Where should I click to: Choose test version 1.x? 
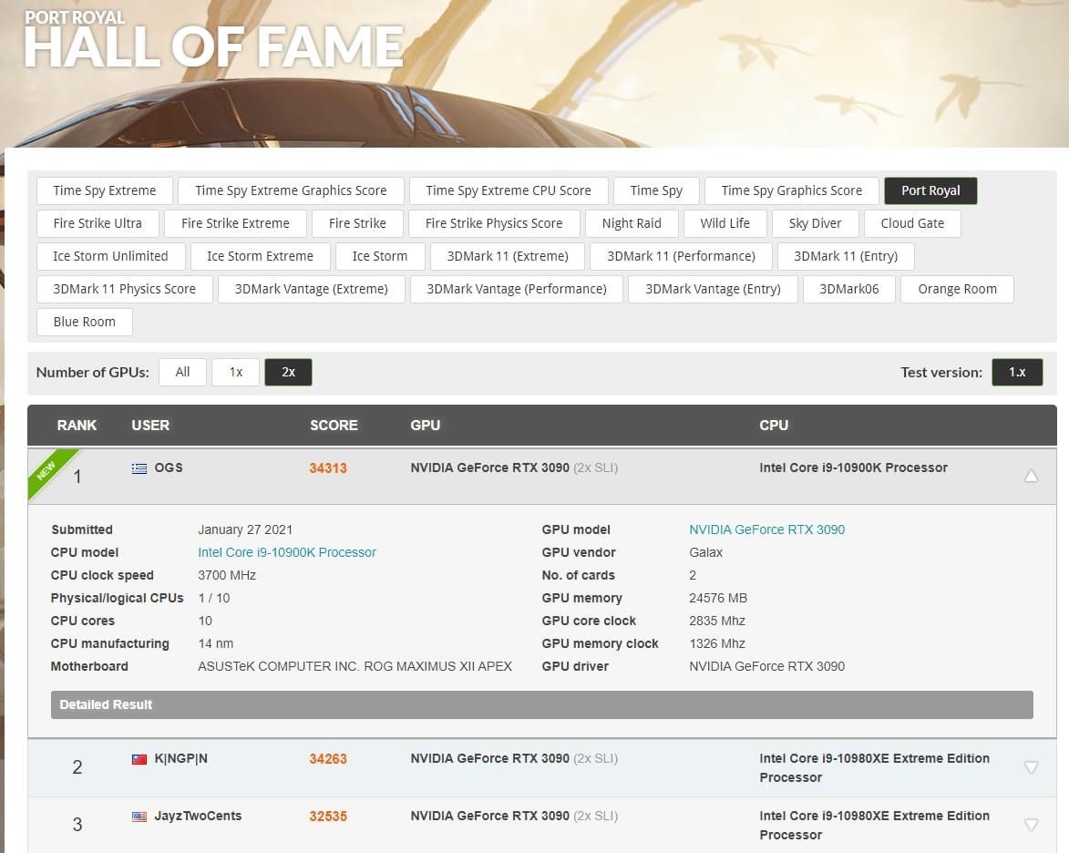pyautogui.click(x=1017, y=373)
